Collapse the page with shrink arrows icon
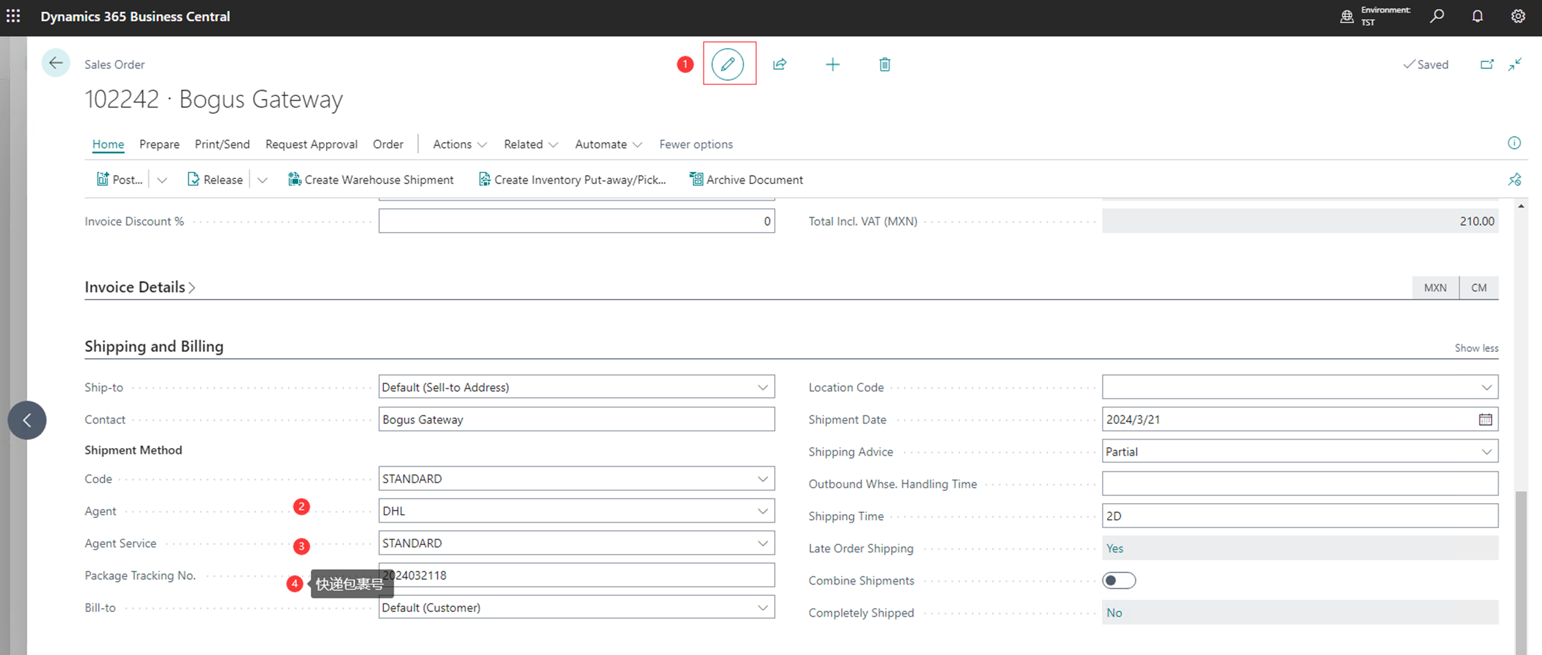This screenshot has width=1542, height=655. [1516, 64]
